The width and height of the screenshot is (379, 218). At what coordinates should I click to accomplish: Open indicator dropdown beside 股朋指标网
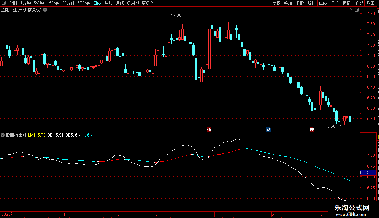coord(3,135)
